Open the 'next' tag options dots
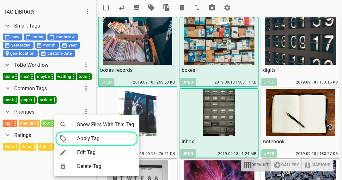 coord(32,77)
